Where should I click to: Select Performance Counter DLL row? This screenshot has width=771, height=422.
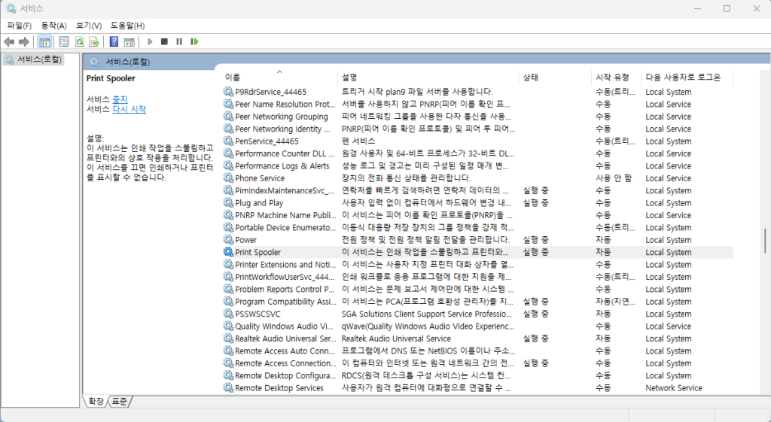[x=477, y=153]
